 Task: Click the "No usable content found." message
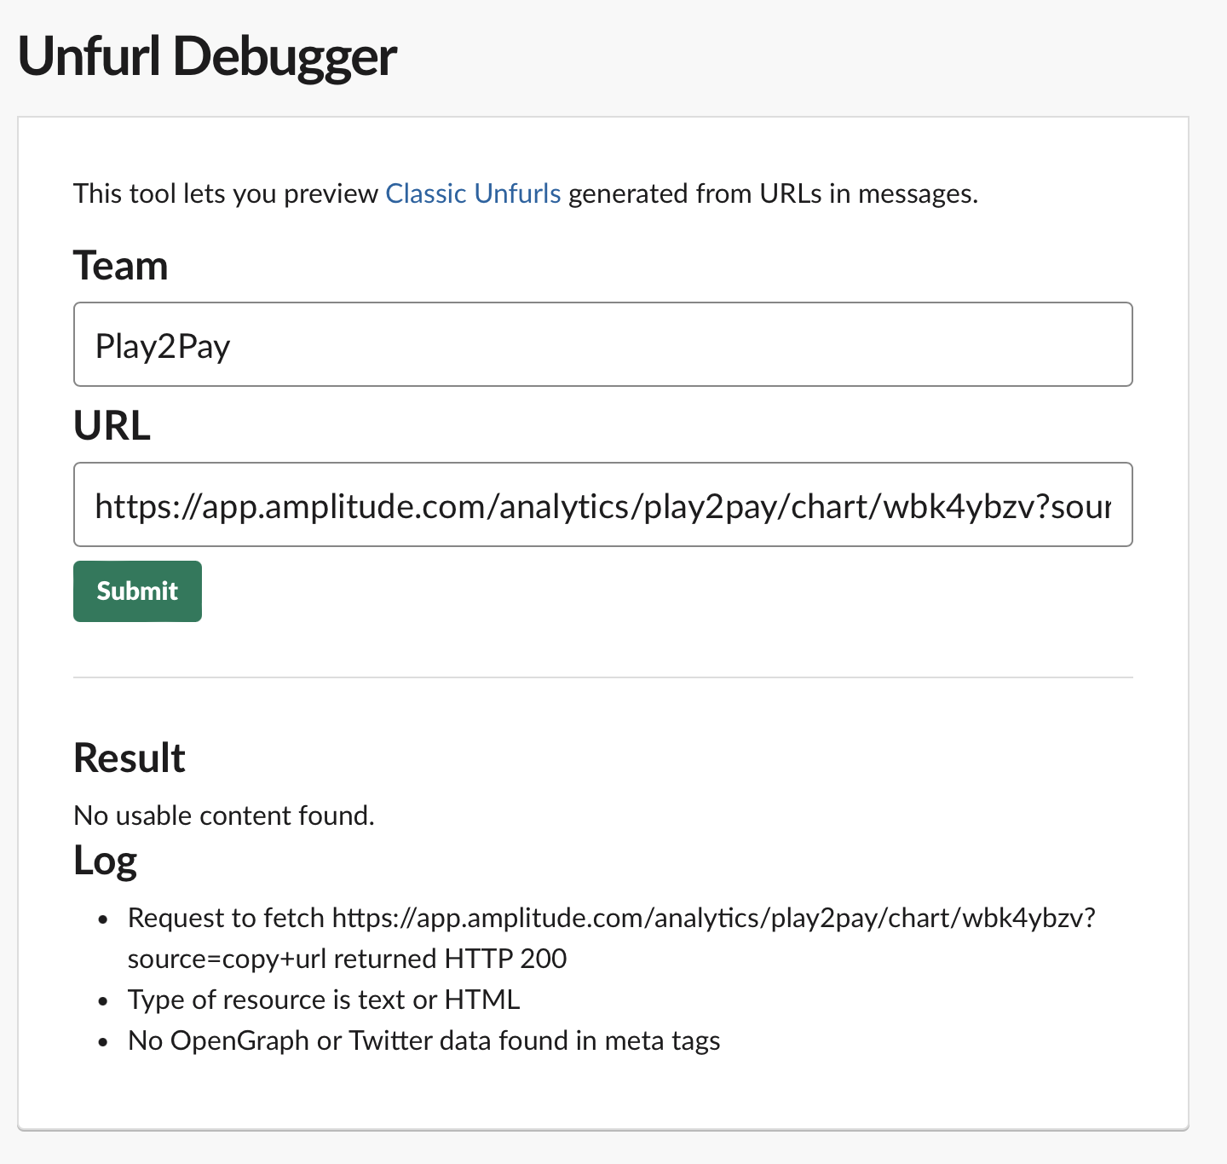[224, 815]
